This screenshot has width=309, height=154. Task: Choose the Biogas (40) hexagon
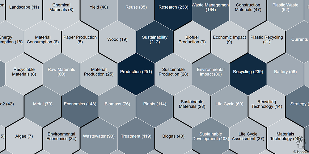(x=173, y=136)
